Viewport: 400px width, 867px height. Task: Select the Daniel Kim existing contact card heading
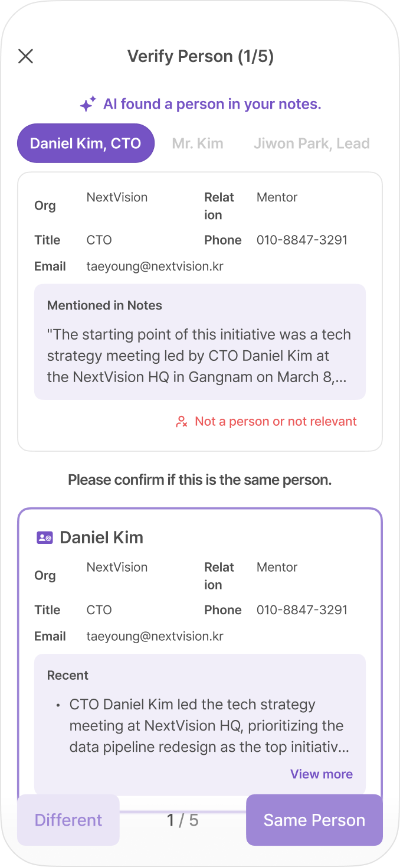pos(101,537)
